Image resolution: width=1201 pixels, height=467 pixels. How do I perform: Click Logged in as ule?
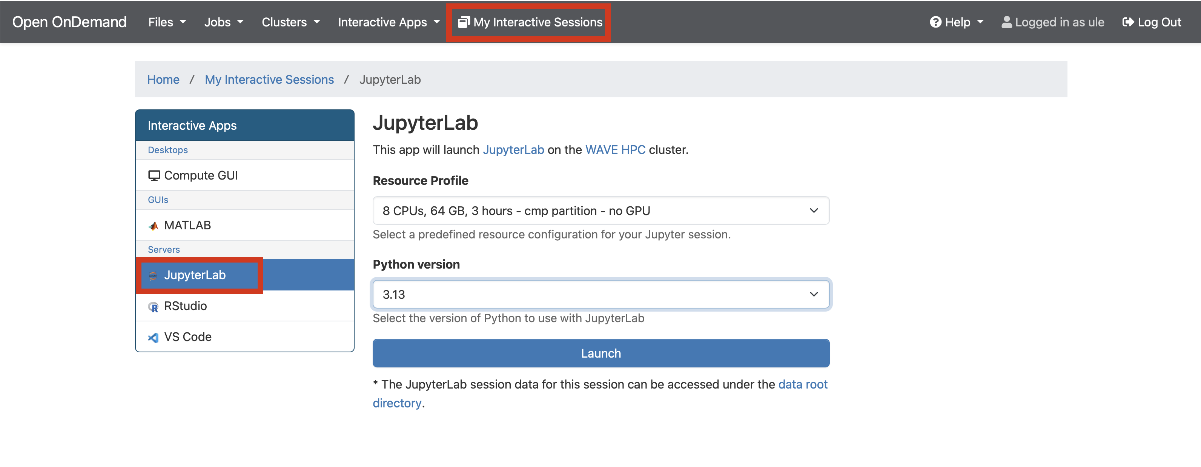coord(1052,22)
